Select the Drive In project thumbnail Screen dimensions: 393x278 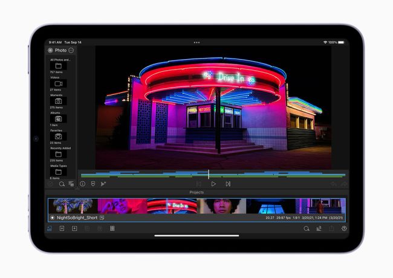pyautogui.click(x=172, y=206)
